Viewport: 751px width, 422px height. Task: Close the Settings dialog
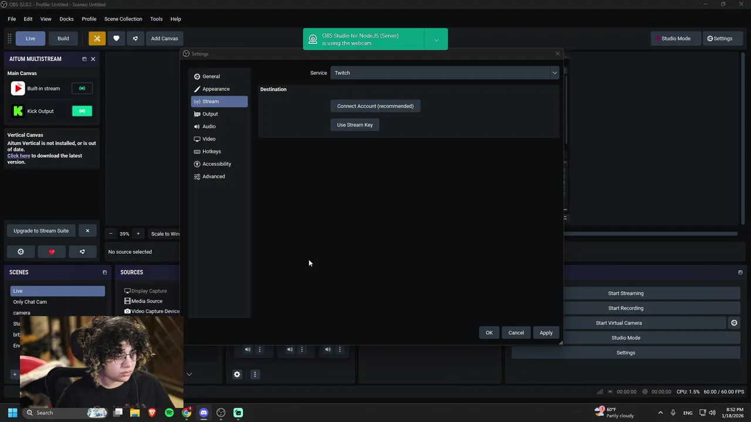coord(557,53)
